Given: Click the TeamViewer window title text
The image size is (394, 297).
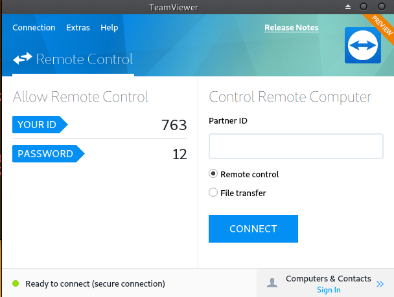Looking at the screenshot, I should point(174,7).
